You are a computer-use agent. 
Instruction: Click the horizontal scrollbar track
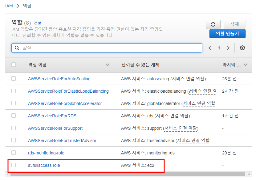click(128, 174)
